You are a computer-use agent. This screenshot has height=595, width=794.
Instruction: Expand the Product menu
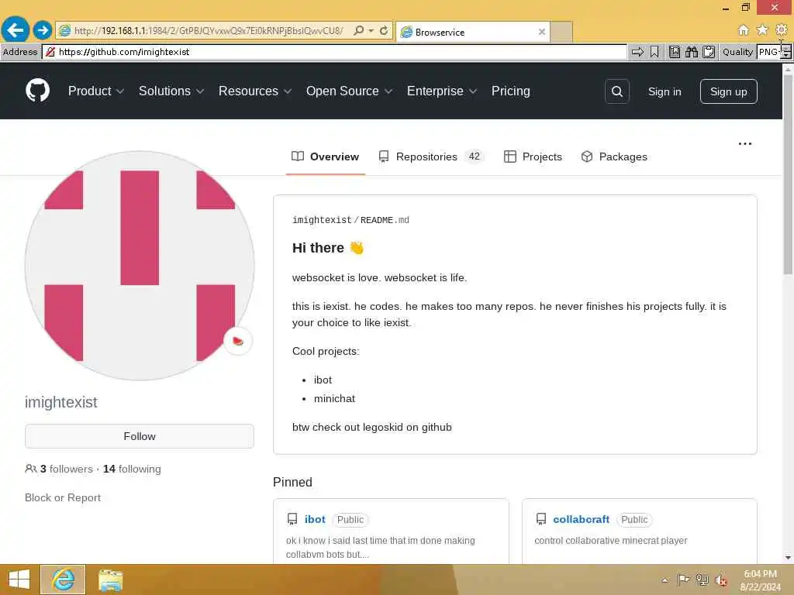[95, 91]
